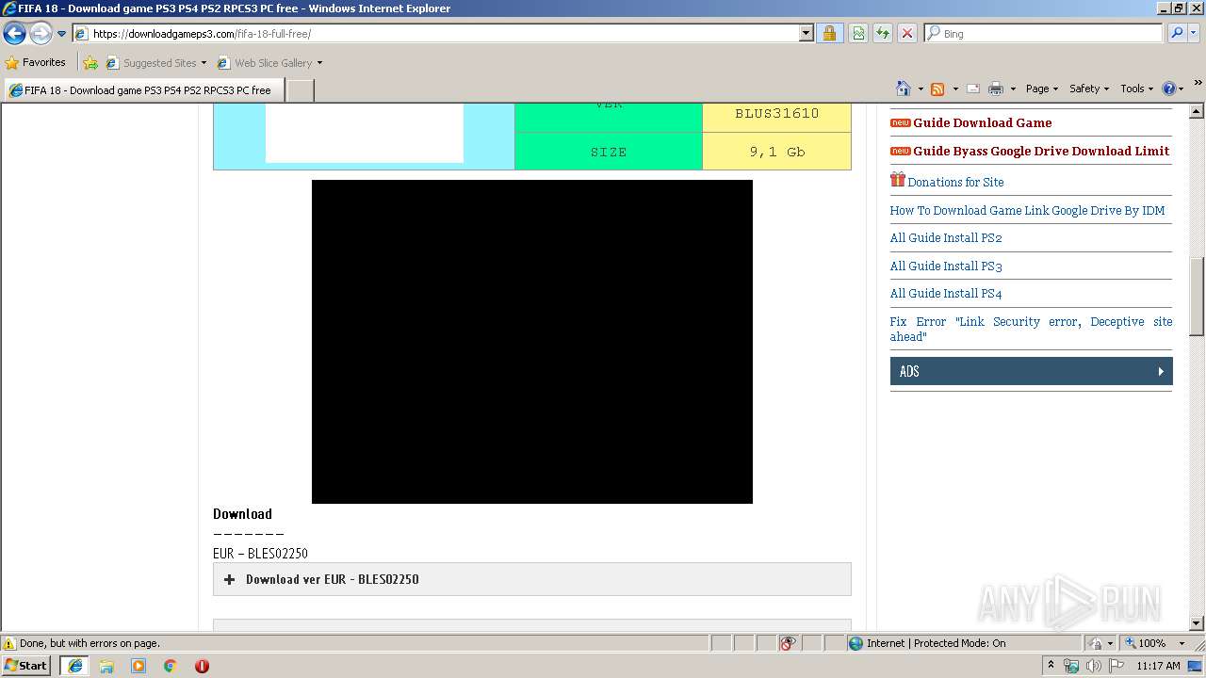Show hidden system tray icons
The image size is (1206, 678).
pyautogui.click(x=1051, y=666)
